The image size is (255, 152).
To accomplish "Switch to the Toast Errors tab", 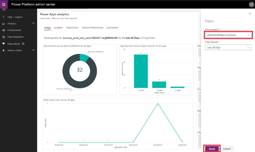I will [x=72, y=28].
